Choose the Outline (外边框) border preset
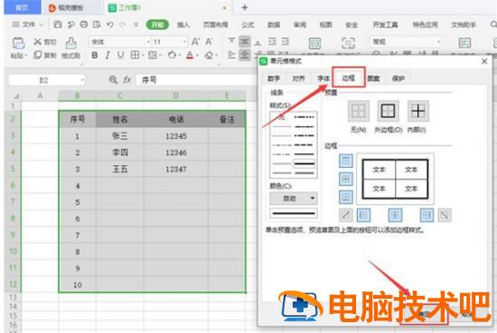This screenshot has width=497, height=333. [x=388, y=111]
